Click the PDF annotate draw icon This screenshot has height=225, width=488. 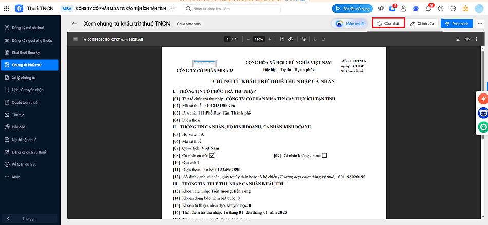click(304, 39)
